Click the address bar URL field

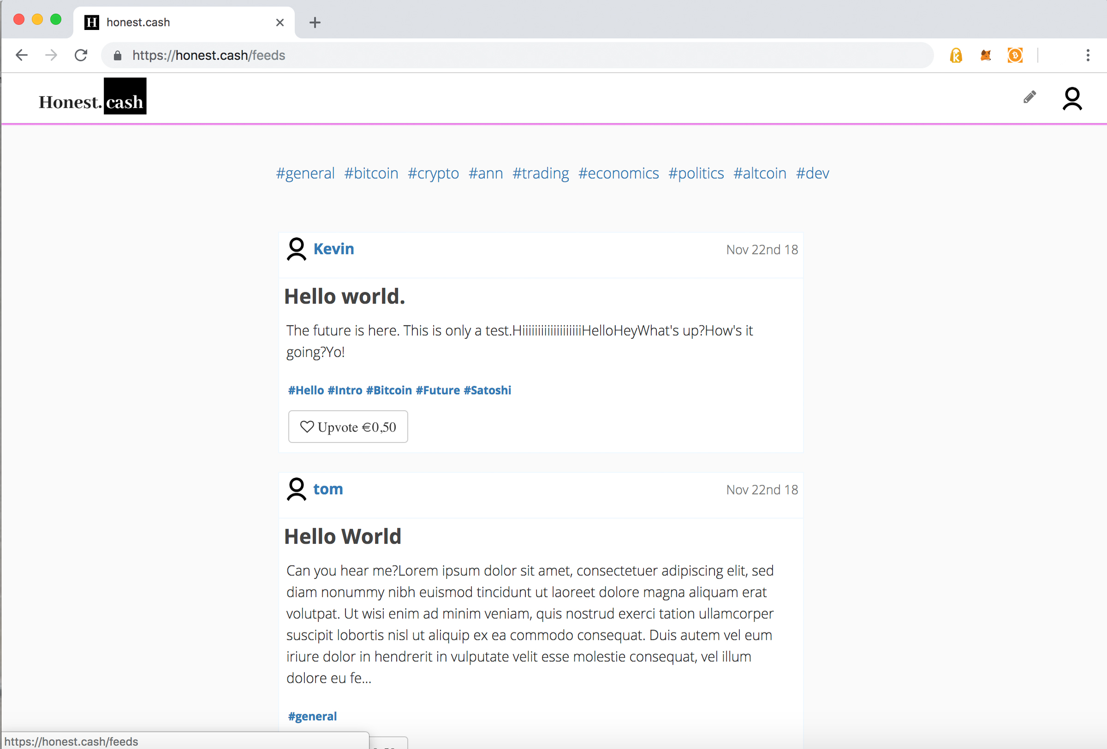[476, 55]
